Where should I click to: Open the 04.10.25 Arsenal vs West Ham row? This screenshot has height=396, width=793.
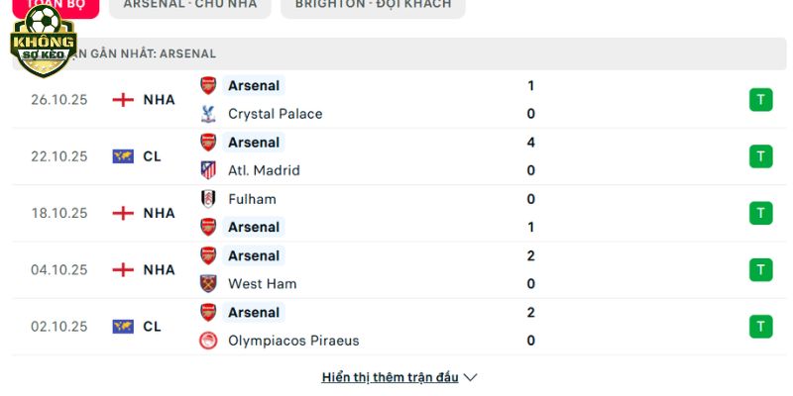point(396,269)
